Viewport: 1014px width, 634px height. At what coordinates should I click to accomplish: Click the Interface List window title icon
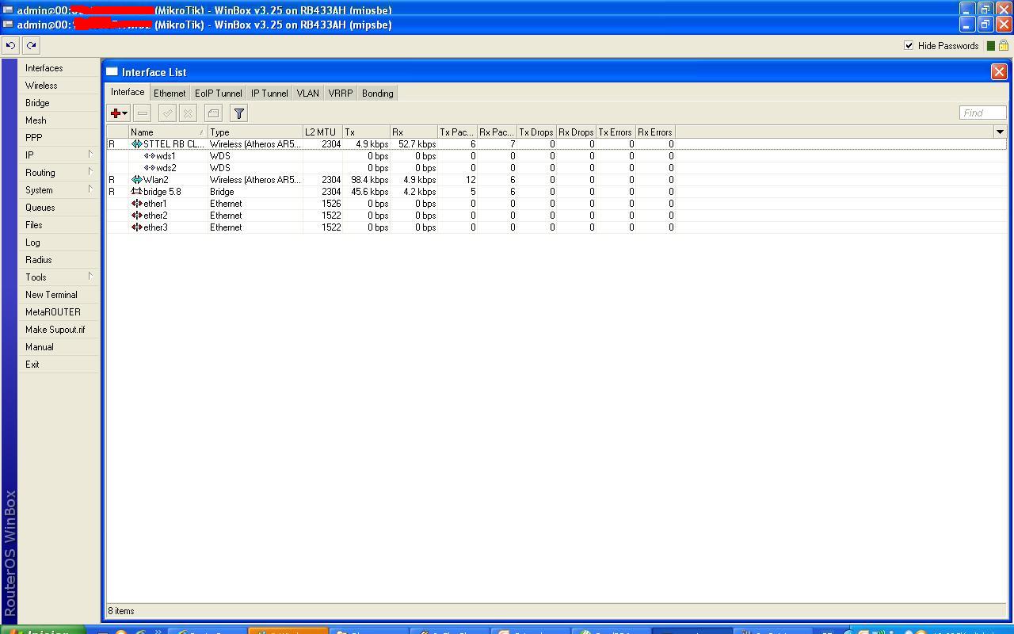click(x=112, y=71)
